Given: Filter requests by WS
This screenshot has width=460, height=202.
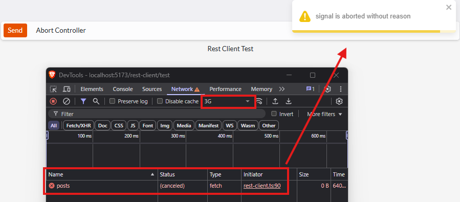Looking at the screenshot, I should point(230,126).
